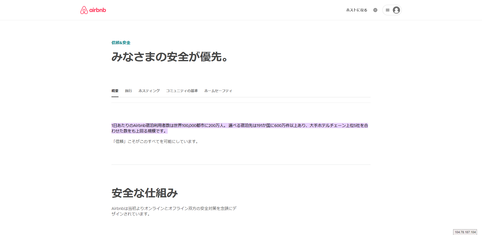Screen dimensions: 482x235
Task: Click the 安全な仕組み section heading
Action: [145, 193]
